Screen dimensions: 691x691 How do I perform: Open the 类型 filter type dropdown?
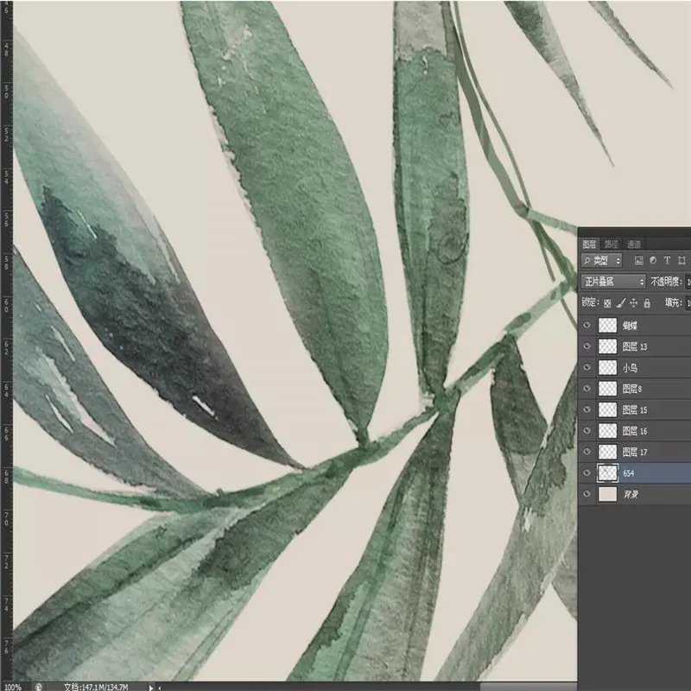pyautogui.click(x=601, y=260)
